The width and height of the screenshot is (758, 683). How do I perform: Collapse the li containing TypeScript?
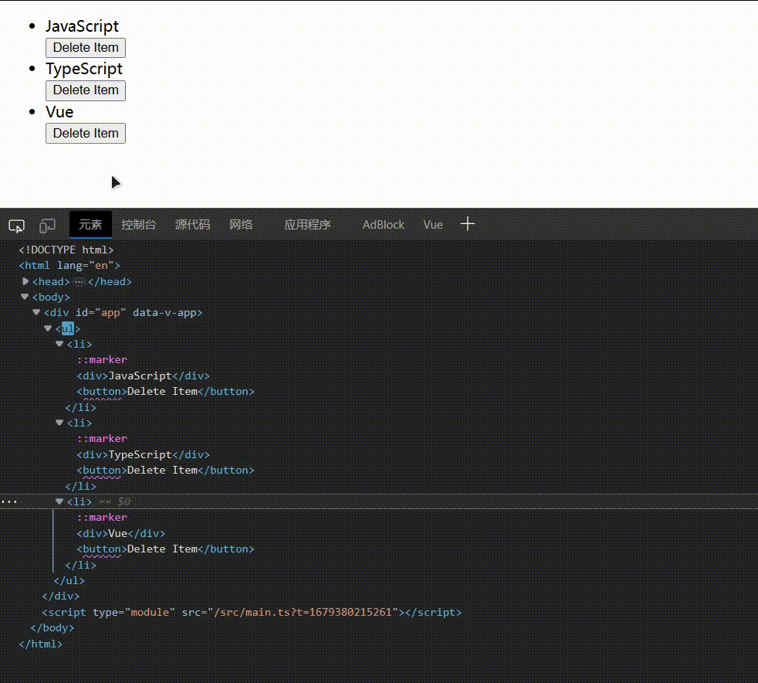(59, 423)
